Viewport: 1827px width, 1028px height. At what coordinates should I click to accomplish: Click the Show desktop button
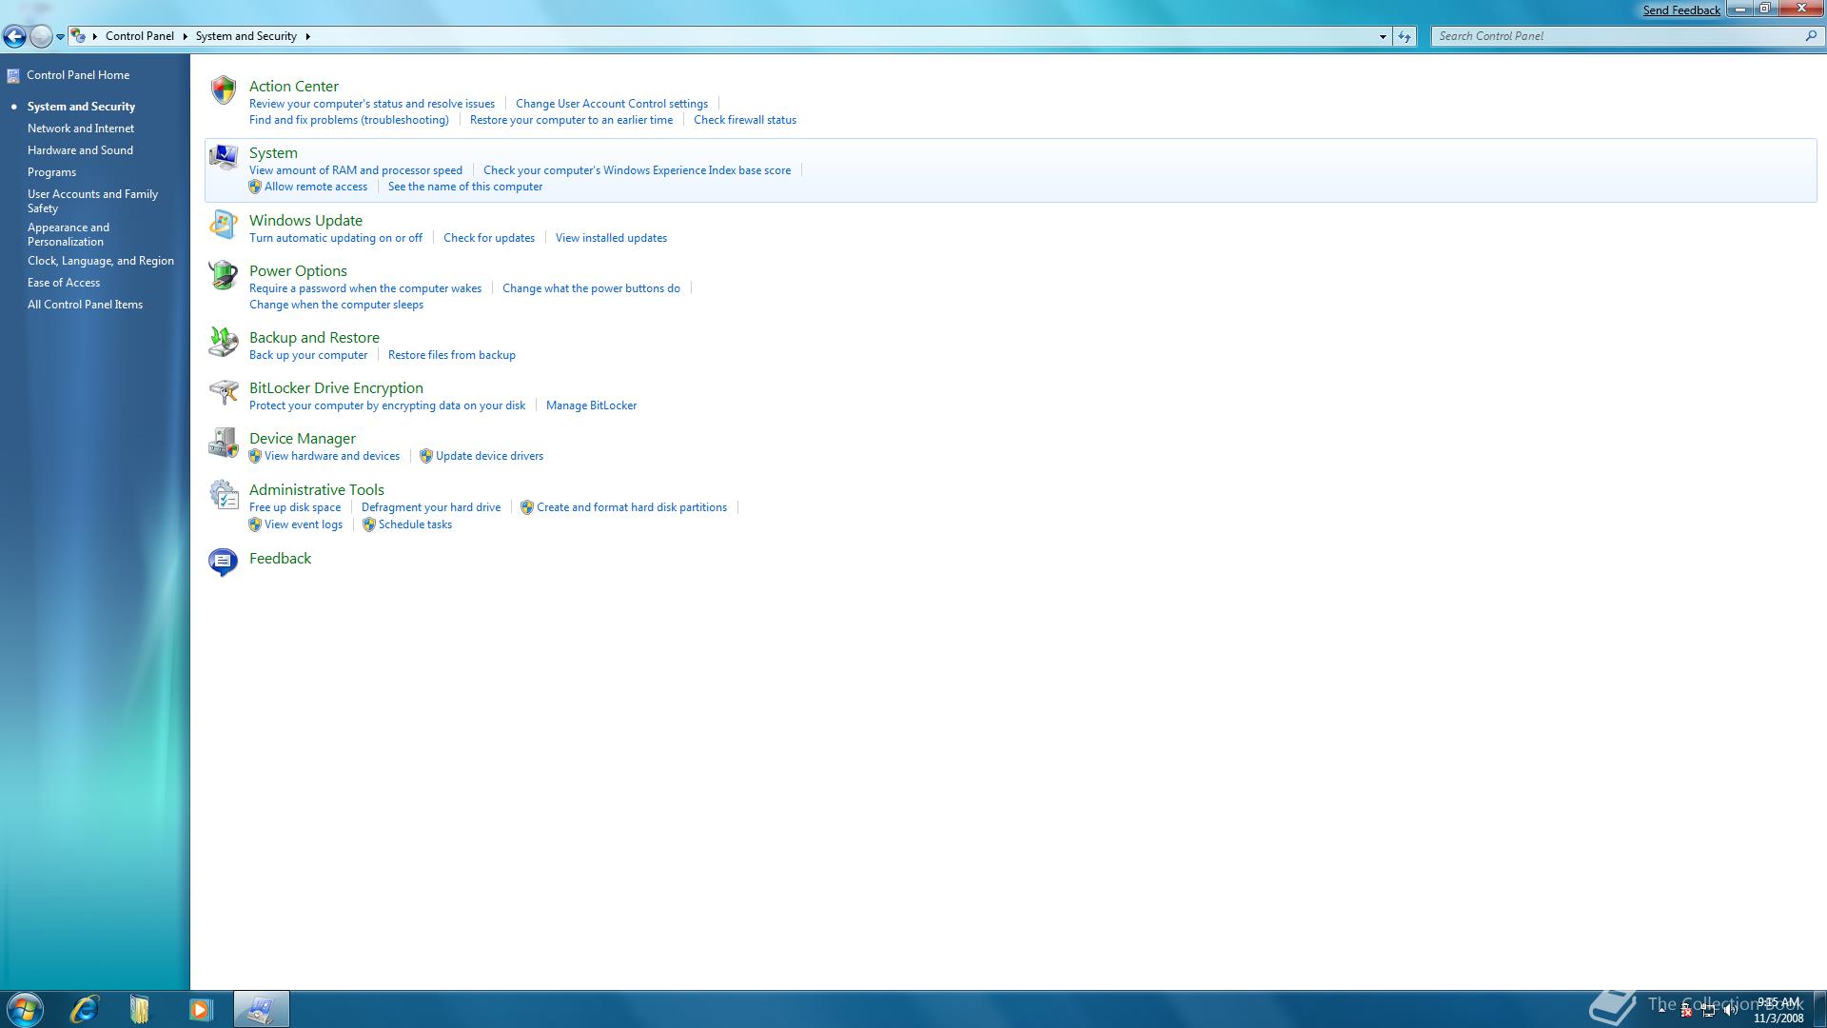click(1819, 1009)
